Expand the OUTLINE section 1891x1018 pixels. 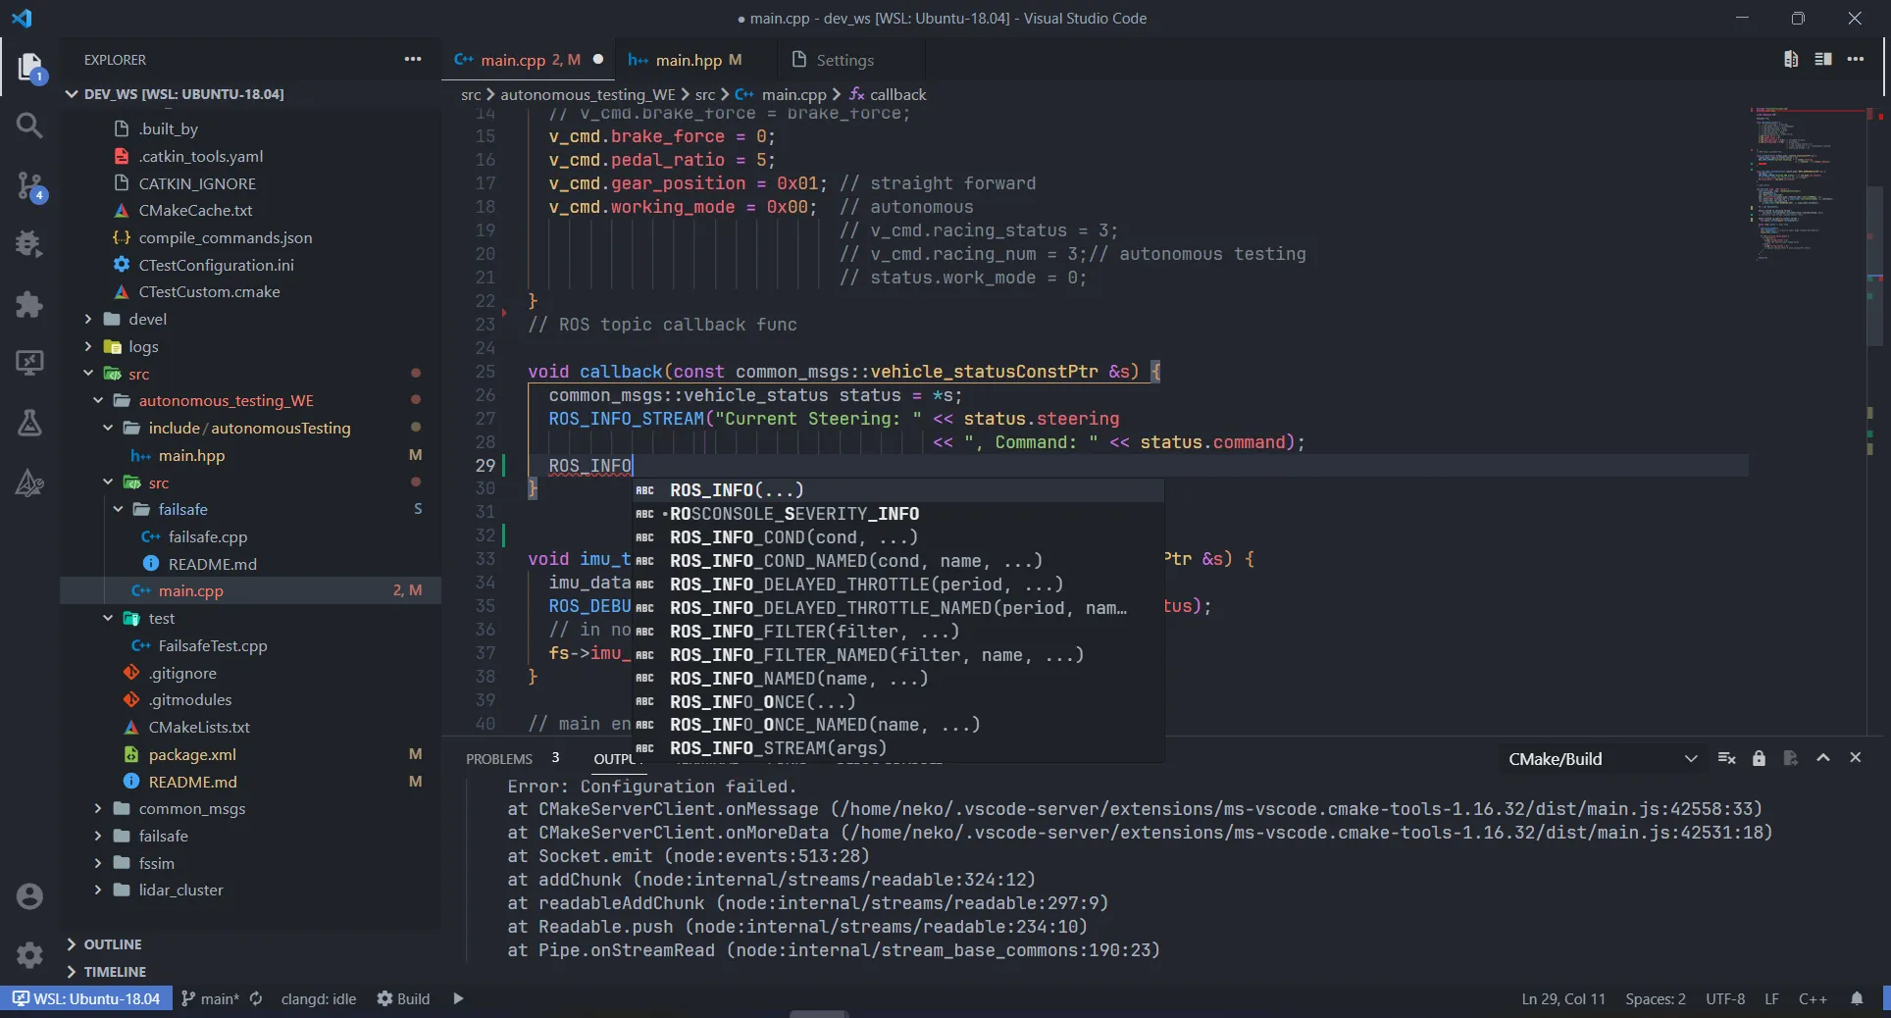[112, 944]
